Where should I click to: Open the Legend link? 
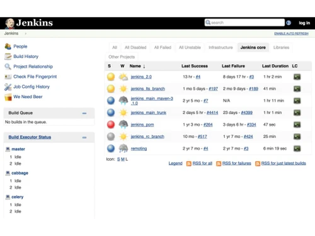[175, 164]
